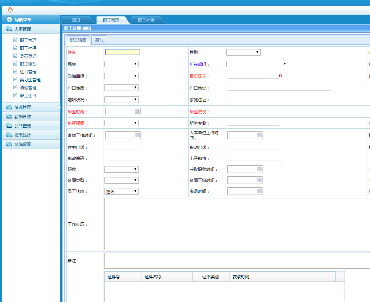Expand the 培训管理 menu section

pos(23,107)
